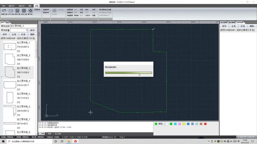Click the parts list scroll-up arrow
The width and height of the screenshot is (257, 144).
click(x=36, y=42)
